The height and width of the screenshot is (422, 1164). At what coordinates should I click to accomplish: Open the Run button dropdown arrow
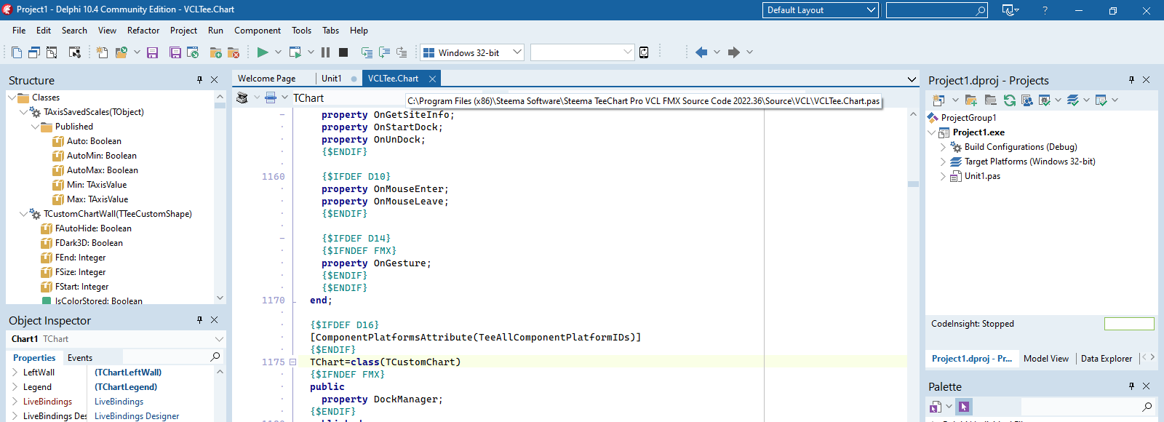pyautogui.click(x=278, y=52)
